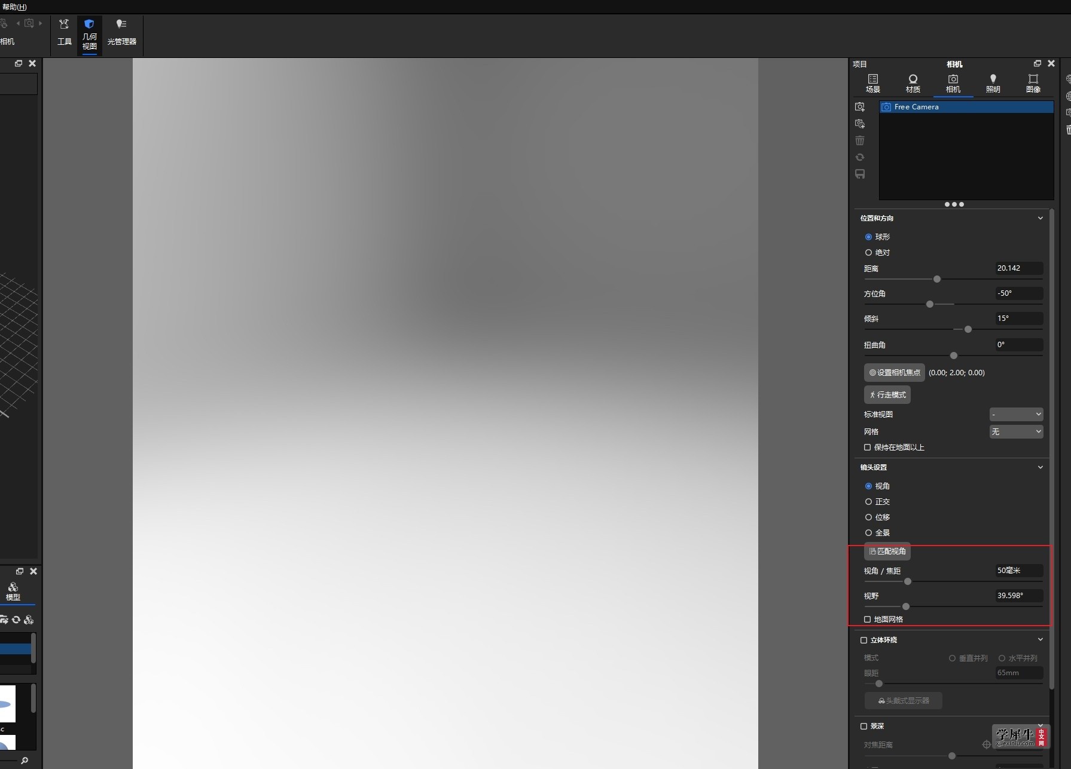1071x769 pixels.
Task: Click the 头戴式显示器 headset button
Action: click(904, 701)
